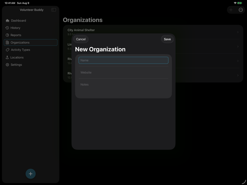Check the battery status icon
This screenshot has height=185, width=247.
(x=240, y=3)
